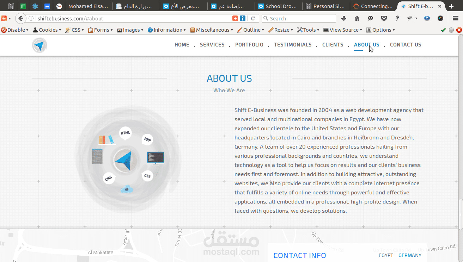Show site information icon in address bar
Screen dimensions: 463x262
tap(31, 18)
